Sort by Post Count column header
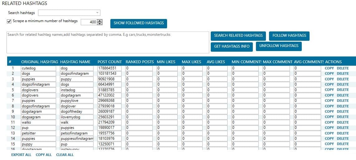The width and height of the screenshot is (356, 160). click(110, 62)
